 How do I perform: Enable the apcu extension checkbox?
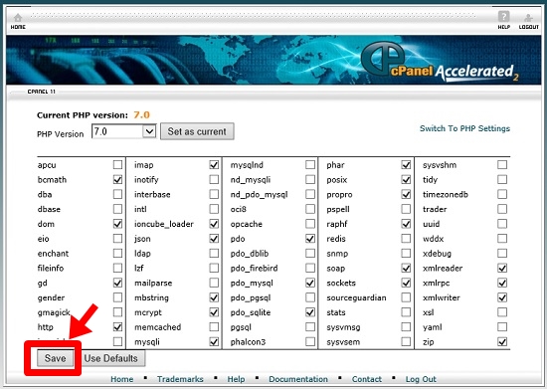click(117, 165)
